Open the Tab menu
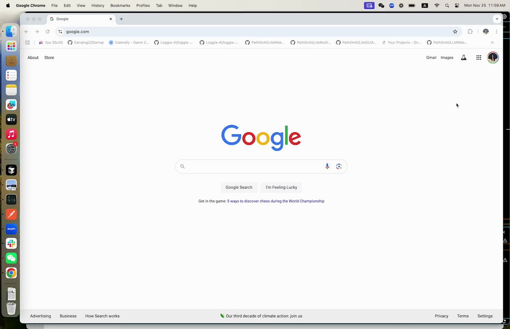 pyautogui.click(x=159, y=6)
